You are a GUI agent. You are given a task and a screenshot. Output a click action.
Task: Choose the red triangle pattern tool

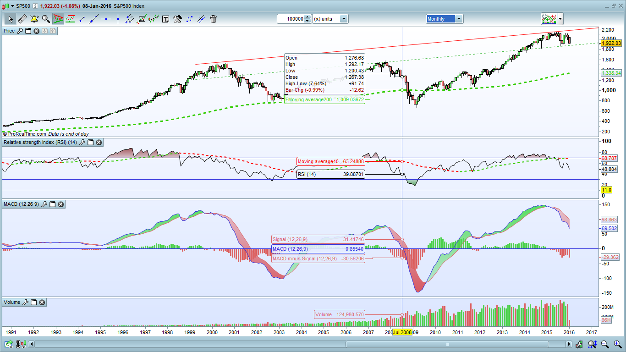click(x=58, y=19)
